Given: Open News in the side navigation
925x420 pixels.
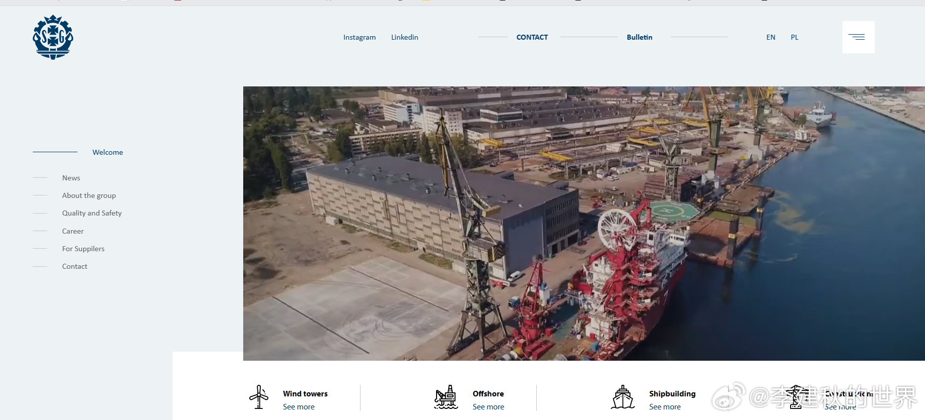Looking at the screenshot, I should pyautogui.click(x=71, y=178).
